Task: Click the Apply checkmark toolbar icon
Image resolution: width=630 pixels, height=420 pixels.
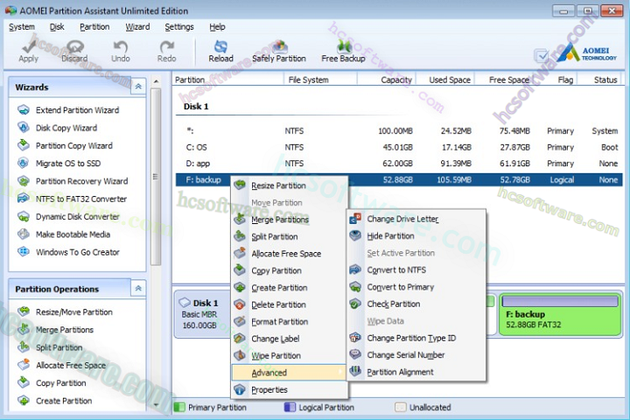Action: click(29, 48)
